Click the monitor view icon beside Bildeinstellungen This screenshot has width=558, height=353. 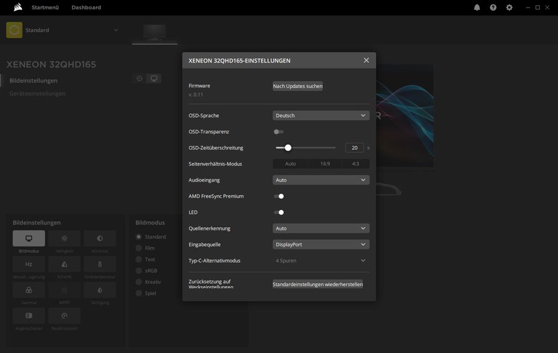coord(154,78)
